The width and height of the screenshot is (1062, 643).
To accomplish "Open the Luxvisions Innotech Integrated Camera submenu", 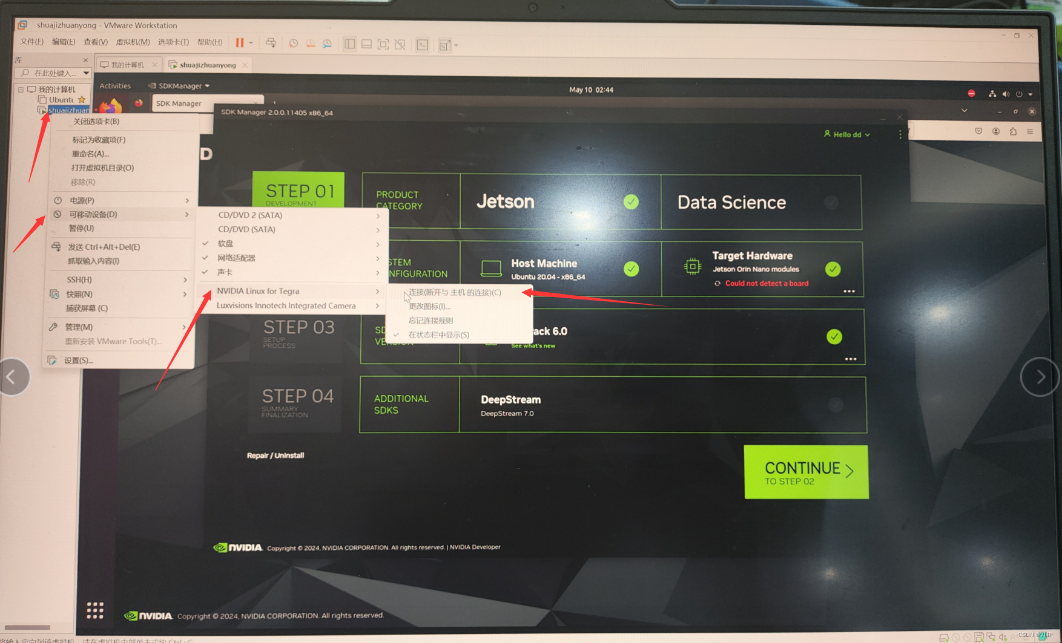I will pyautogui.click(x=293, y=306).
